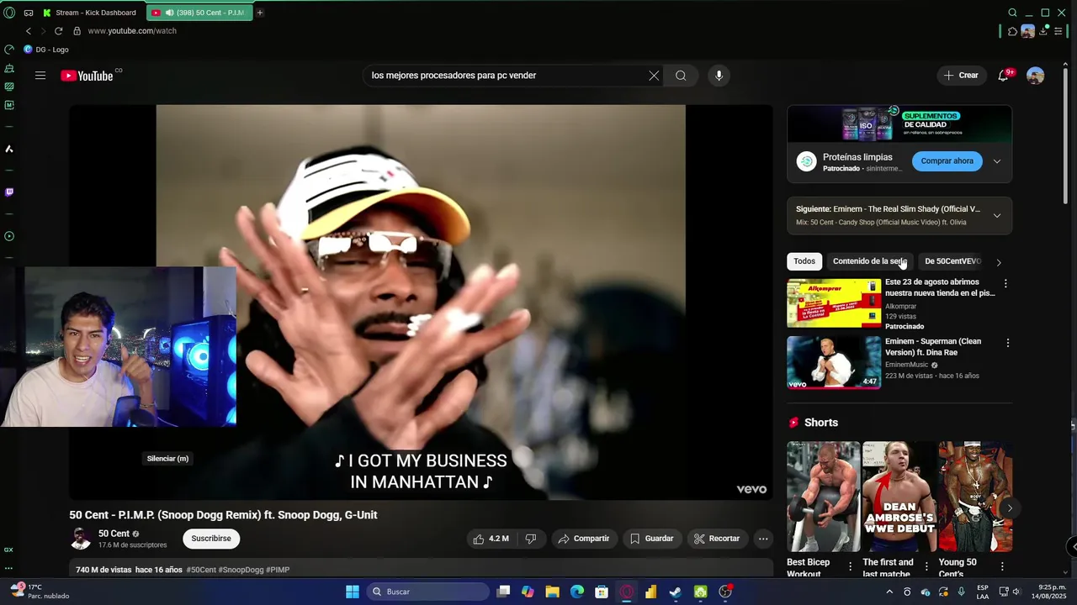
Task: Open the YouTube hamburger guide menu
Action: pos(40,76)
